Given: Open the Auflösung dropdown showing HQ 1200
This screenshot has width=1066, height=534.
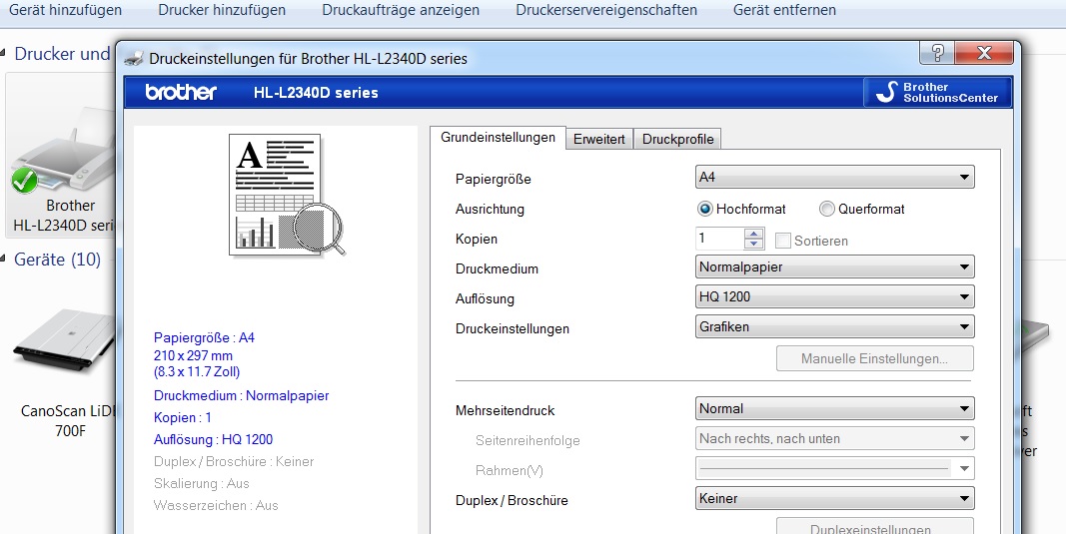Looking at the screenshot, I should click(x=835, y=296).
